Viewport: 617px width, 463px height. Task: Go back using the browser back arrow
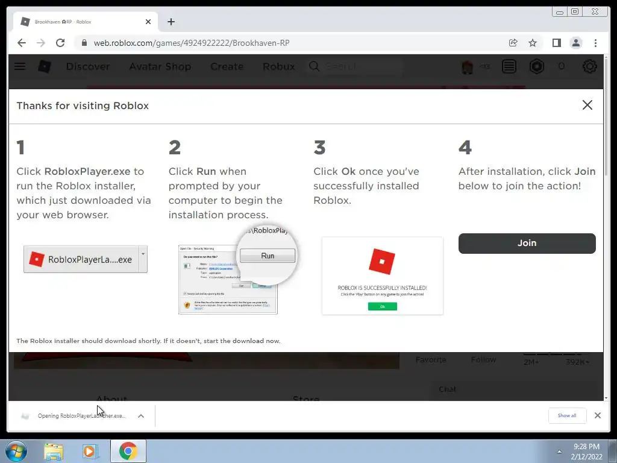click(x=22, y=43)
